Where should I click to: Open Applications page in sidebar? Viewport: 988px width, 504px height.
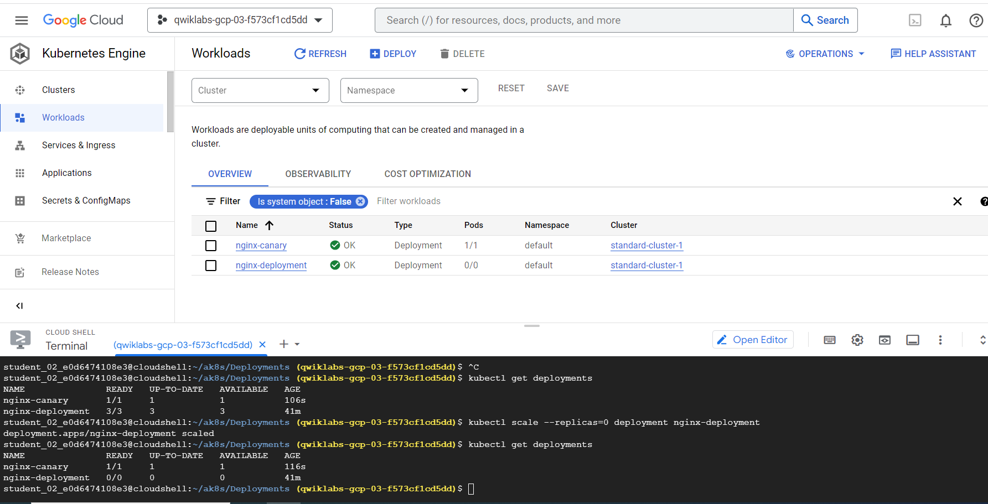(x=82, y=173)
